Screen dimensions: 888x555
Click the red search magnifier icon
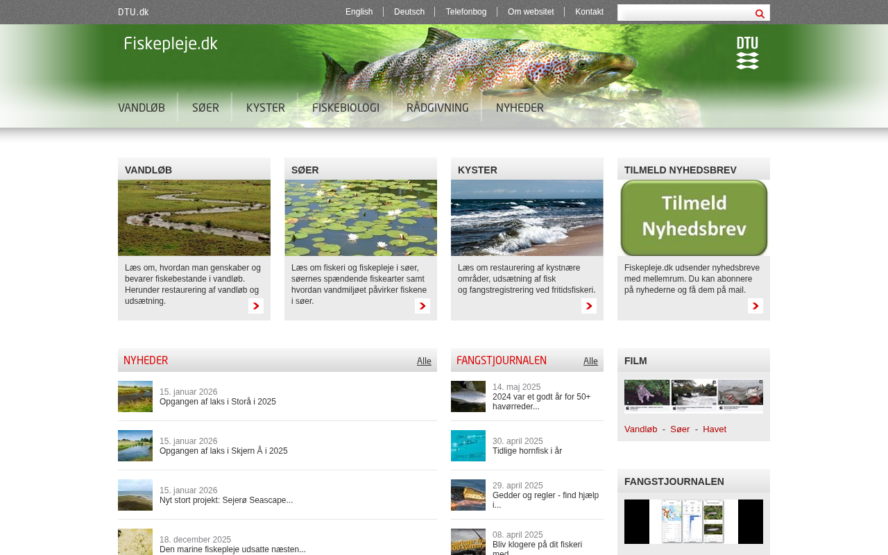[x=760, y=13]
